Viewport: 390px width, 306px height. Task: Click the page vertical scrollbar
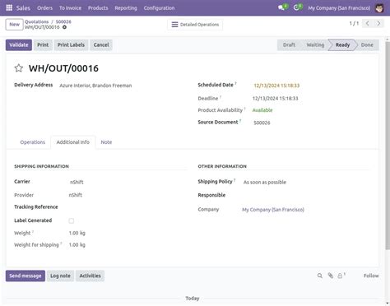[388, 146]
